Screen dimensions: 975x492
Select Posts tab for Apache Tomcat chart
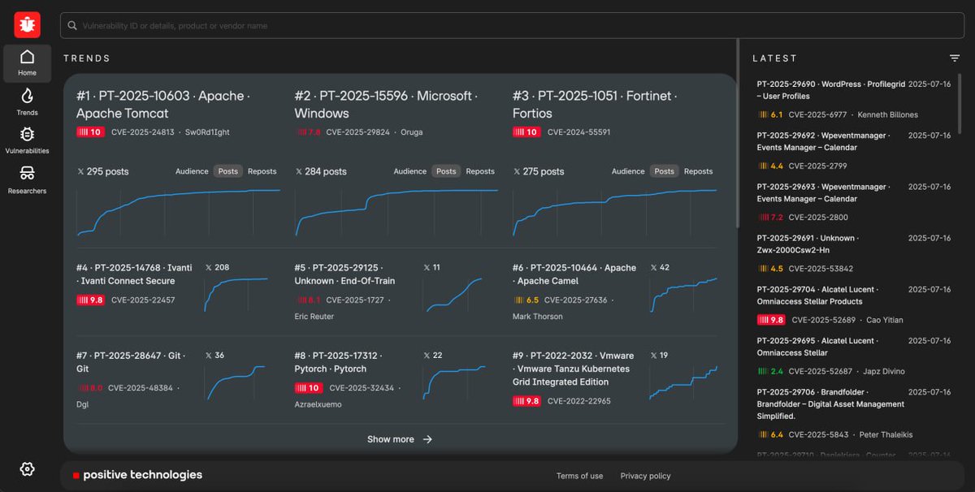pos(228,171)
